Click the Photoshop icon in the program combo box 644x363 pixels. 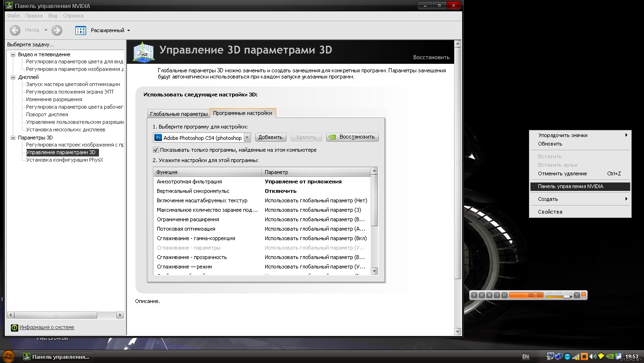pos(158,138)
